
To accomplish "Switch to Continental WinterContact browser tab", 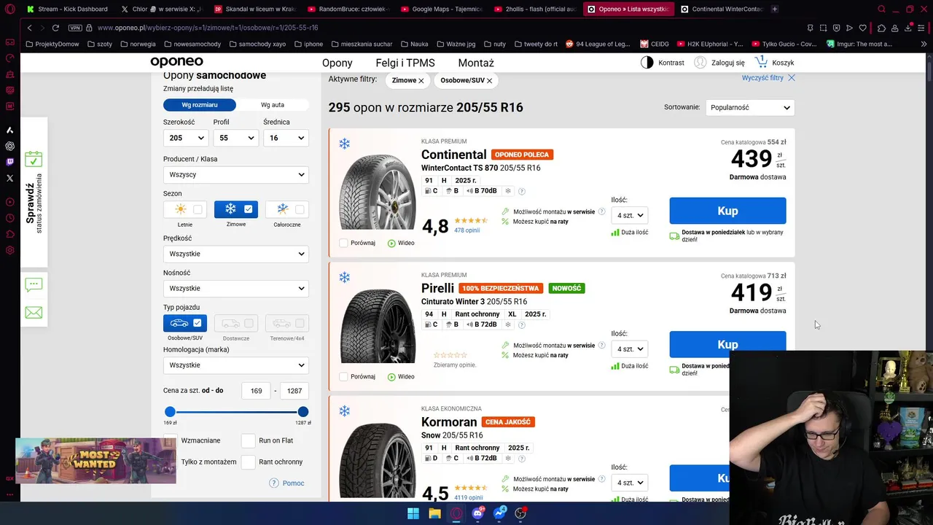I will [722, 9].
